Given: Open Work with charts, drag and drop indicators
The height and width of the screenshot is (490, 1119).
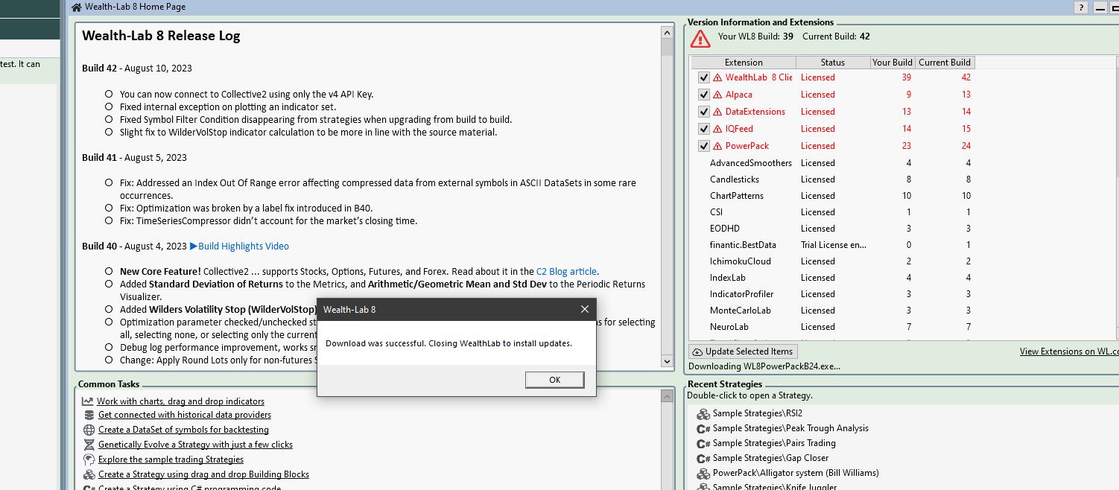Looking at the screenshot, I should pos(180,401).
